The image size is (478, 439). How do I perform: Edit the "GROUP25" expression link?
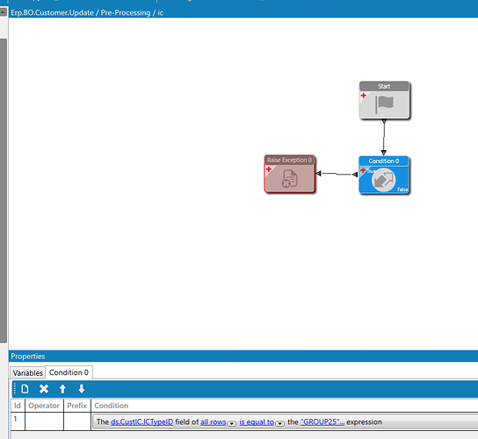click(x=322, y=422)
